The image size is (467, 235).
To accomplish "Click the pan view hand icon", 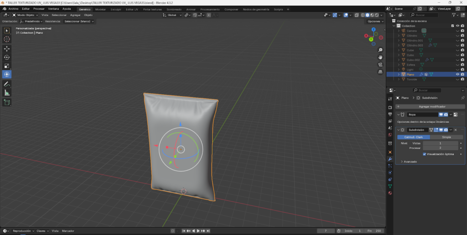I will coord(380,57).
